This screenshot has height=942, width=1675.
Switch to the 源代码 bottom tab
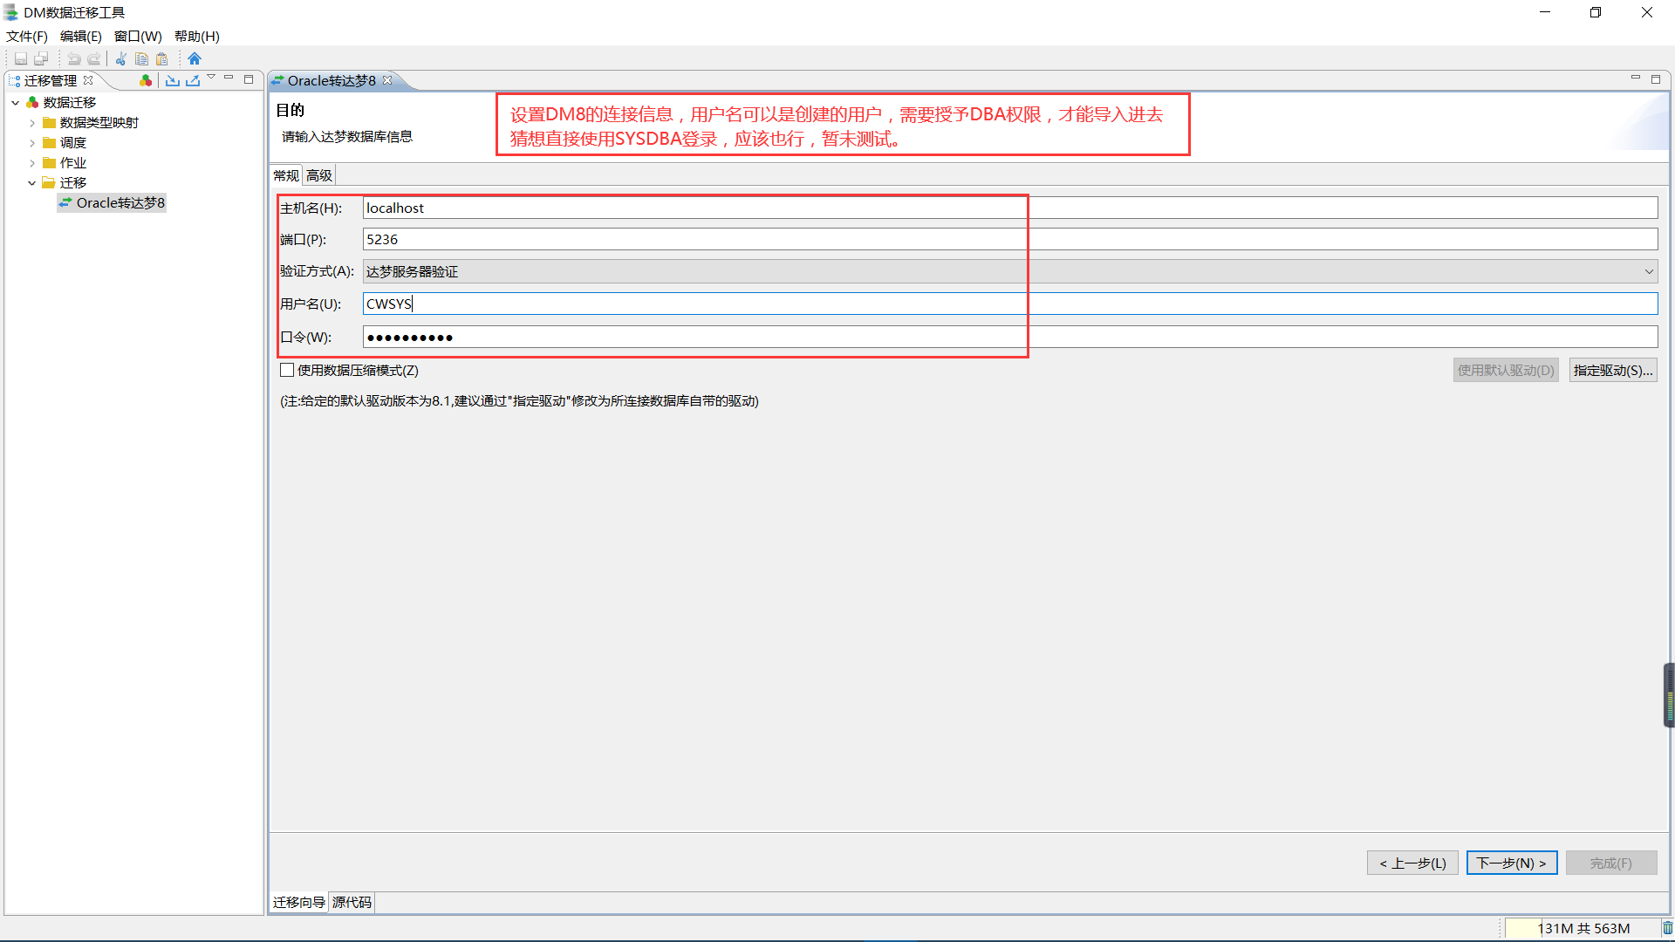tap(352, 902)
